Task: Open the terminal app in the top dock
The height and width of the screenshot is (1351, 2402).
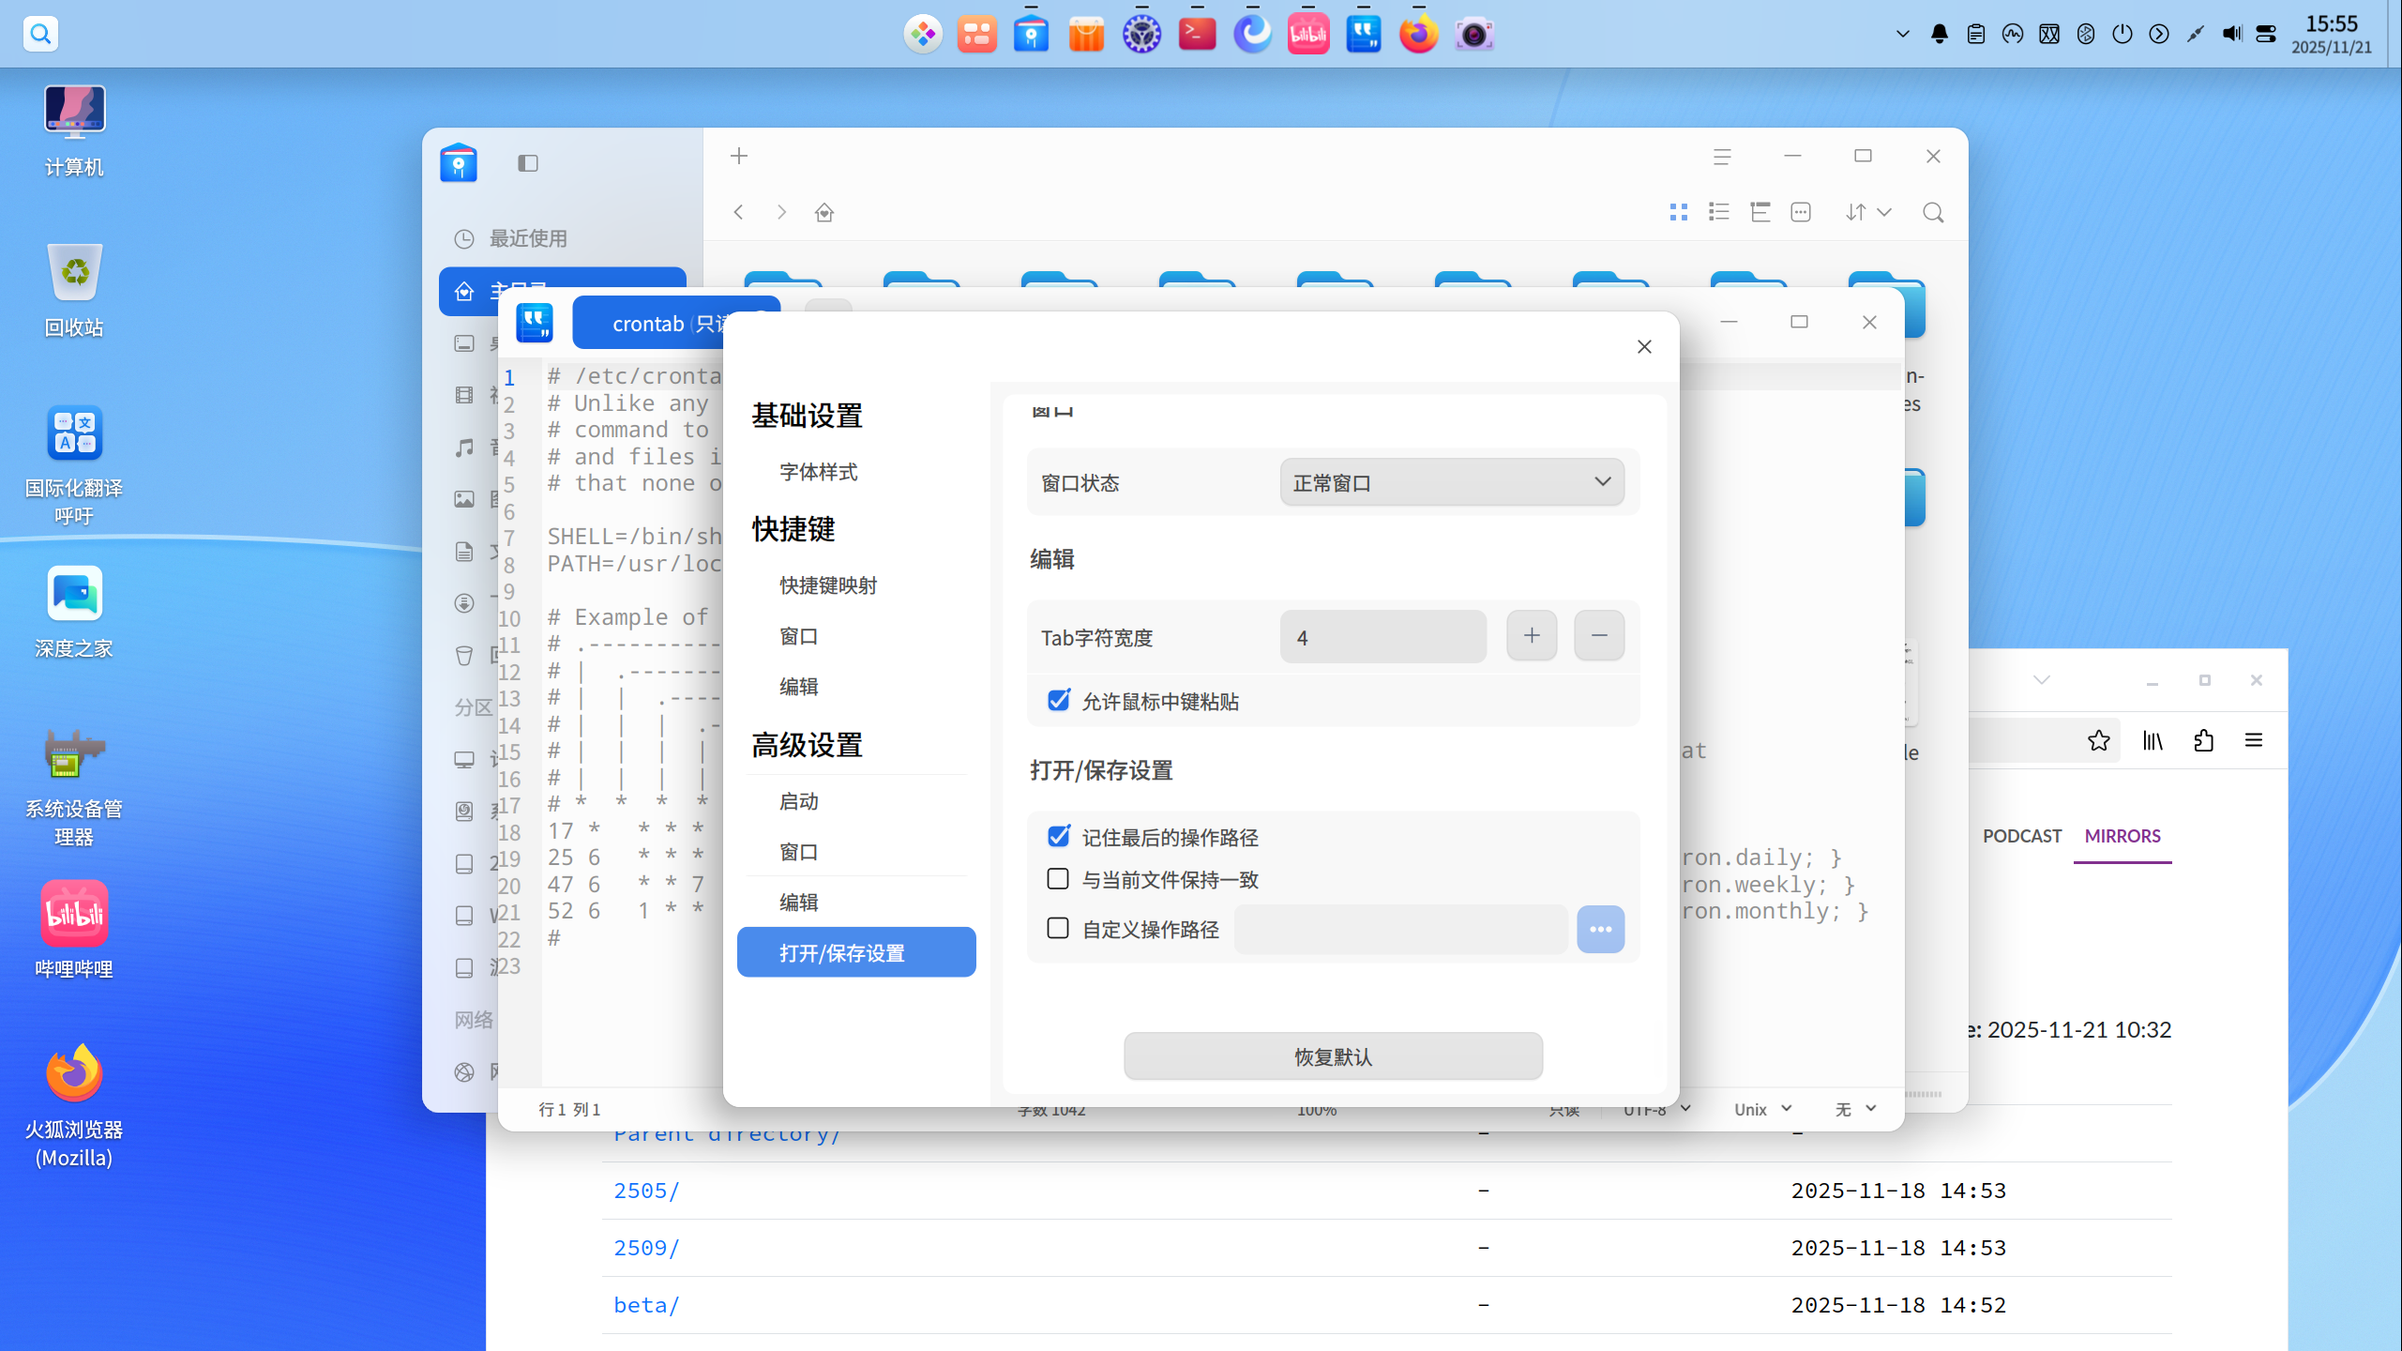Action: pos(1197,34)
